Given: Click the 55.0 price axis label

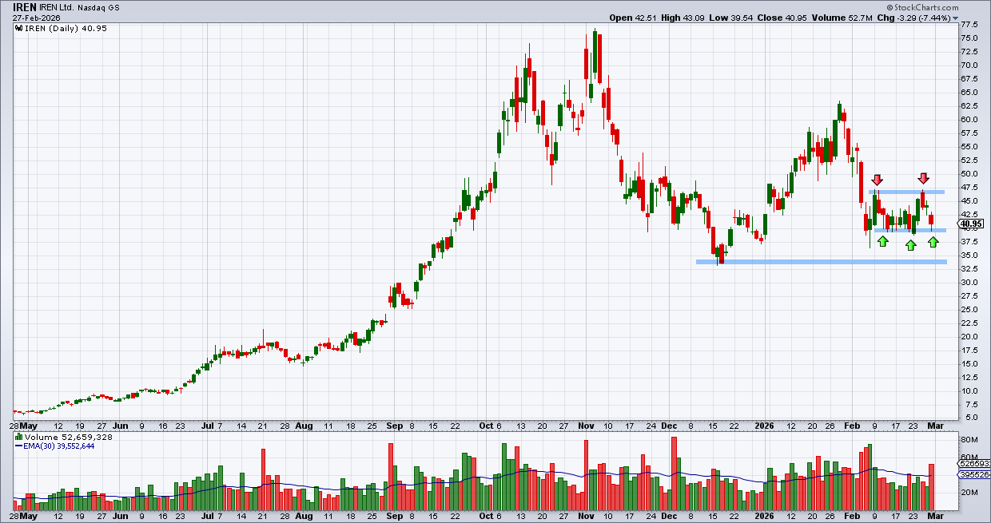Looking at the screenshot, I should coord(970,146).
